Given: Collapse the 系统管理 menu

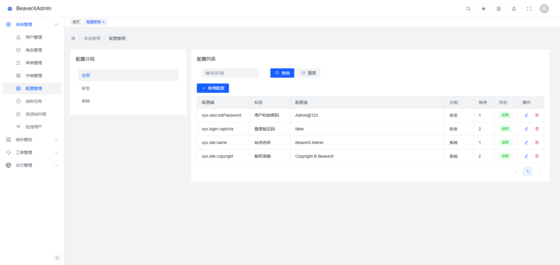Looking at the screenshot, I should pyautogui.click(x=32, y=24).
